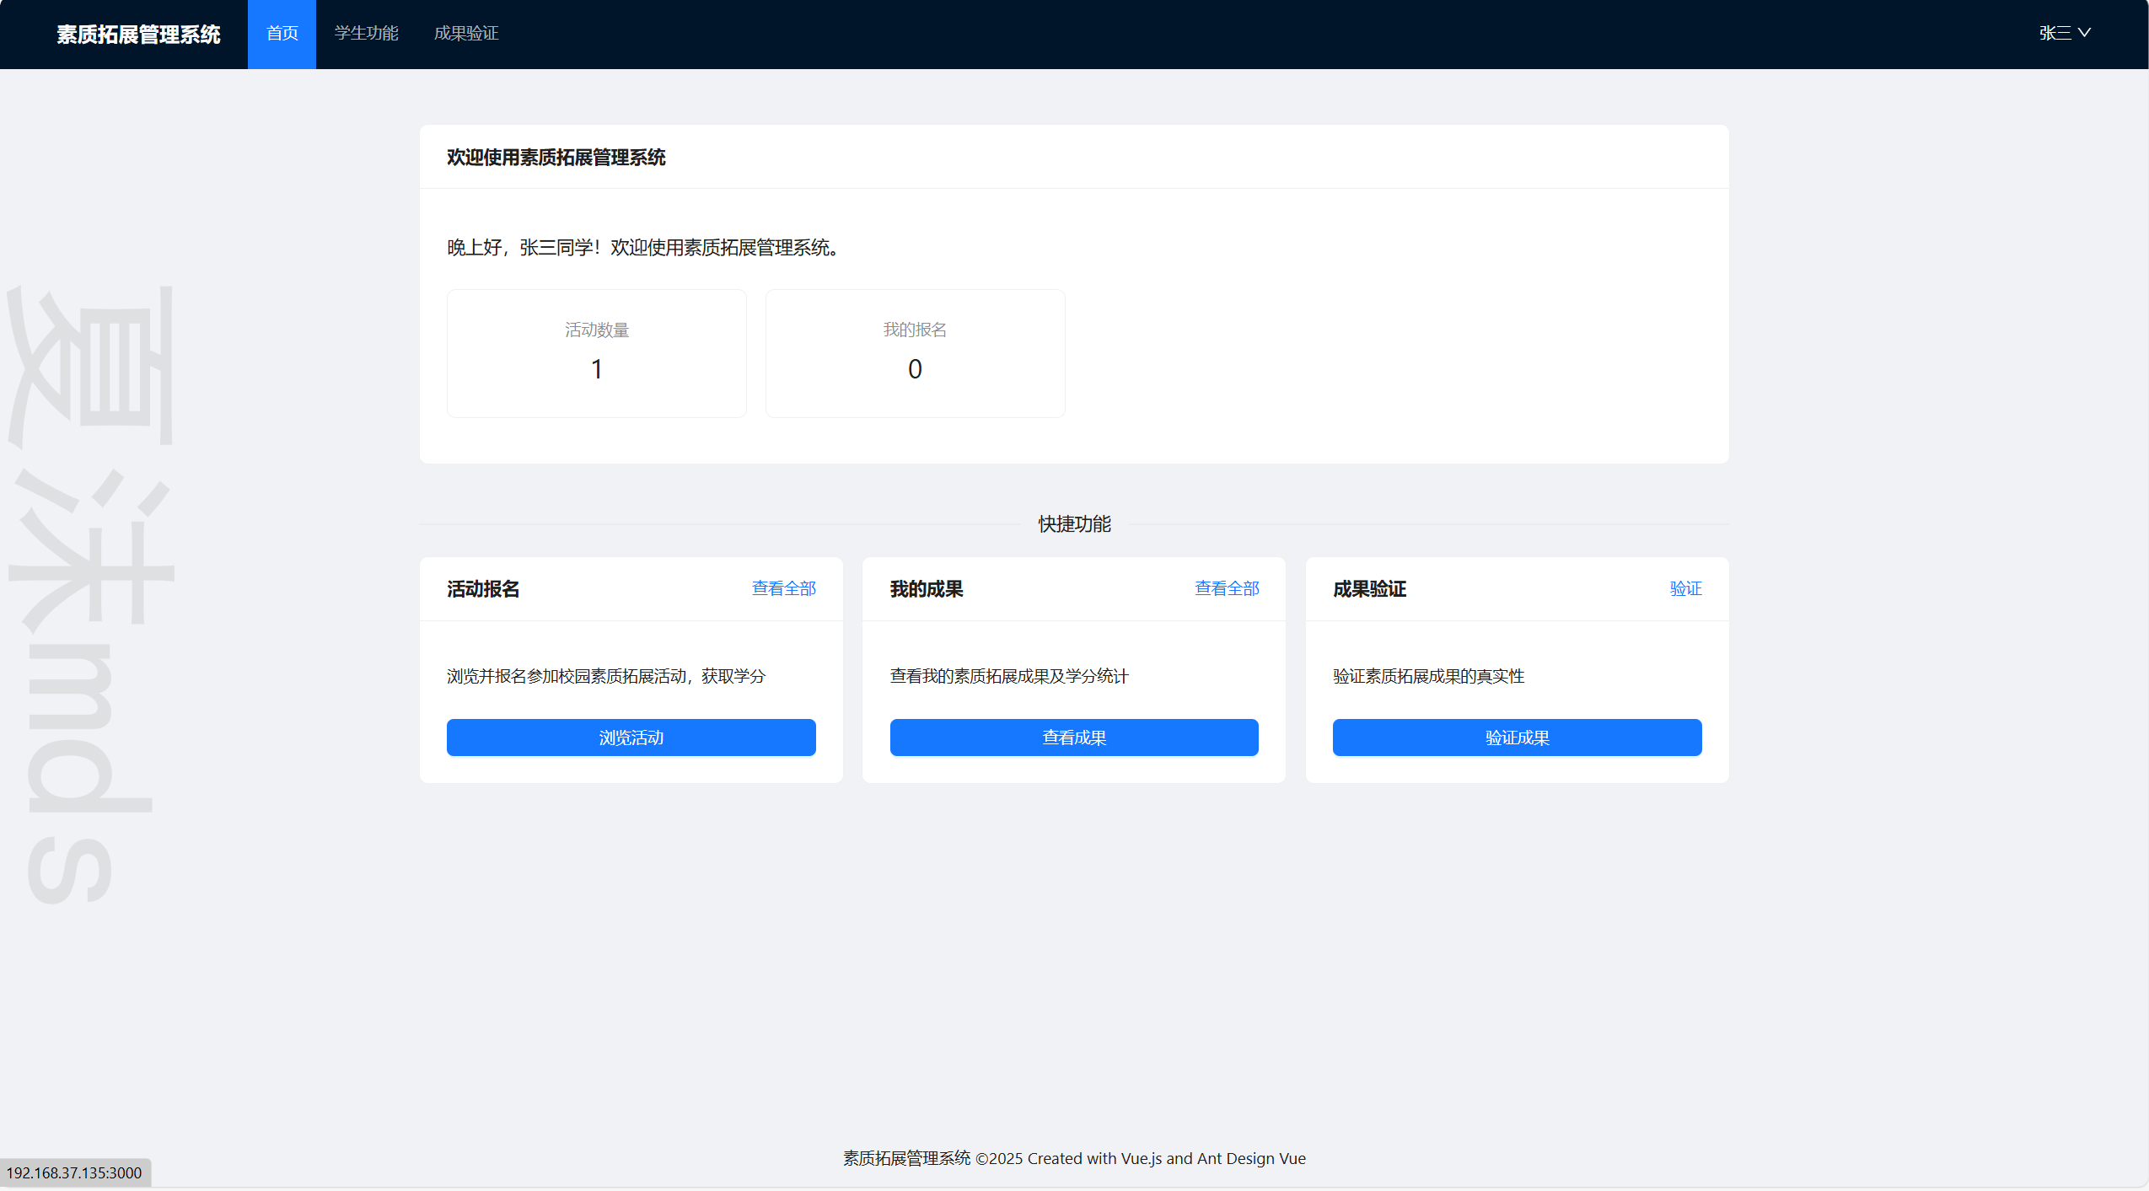
Task: Click the 欢迎使用素质拓展管理系统 card header
Action: click(x=556, y=158)
